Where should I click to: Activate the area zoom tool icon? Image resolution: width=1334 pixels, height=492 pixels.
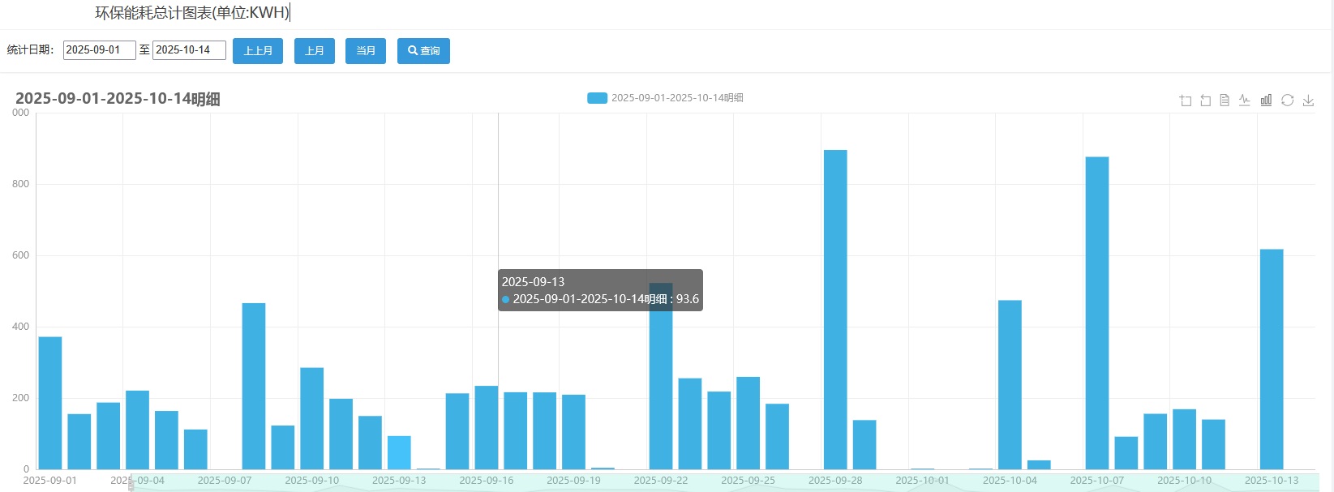coord(1186,101)
